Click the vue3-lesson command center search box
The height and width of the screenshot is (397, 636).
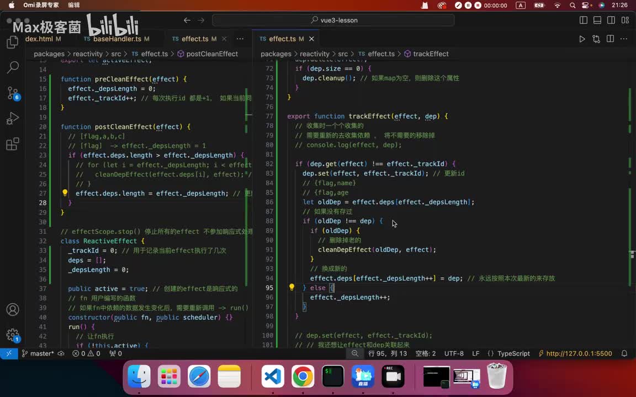click(333, 20)
